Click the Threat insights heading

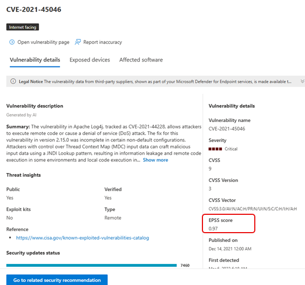[24, 175]
